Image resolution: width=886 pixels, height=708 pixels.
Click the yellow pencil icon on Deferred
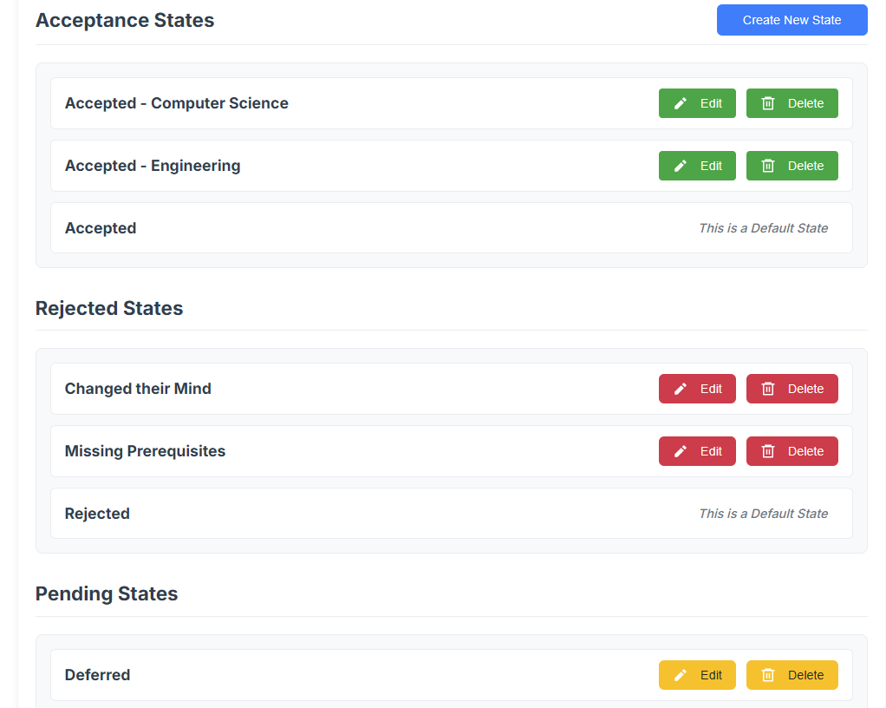pyautogui.click(x=680, y=674)
